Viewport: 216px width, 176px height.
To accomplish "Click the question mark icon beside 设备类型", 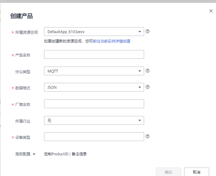I will coord(148,136).
